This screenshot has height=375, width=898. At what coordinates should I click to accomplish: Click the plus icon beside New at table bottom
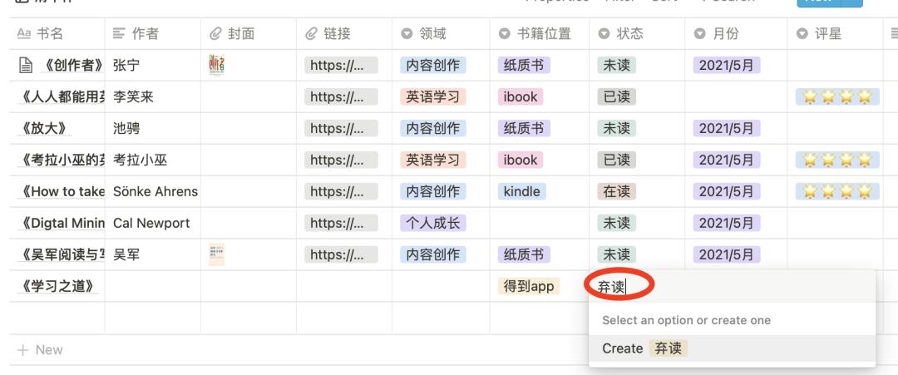[23, 350]
